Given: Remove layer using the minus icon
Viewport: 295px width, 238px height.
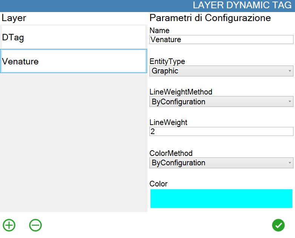Looking at the screenshot, I should 35,225.
